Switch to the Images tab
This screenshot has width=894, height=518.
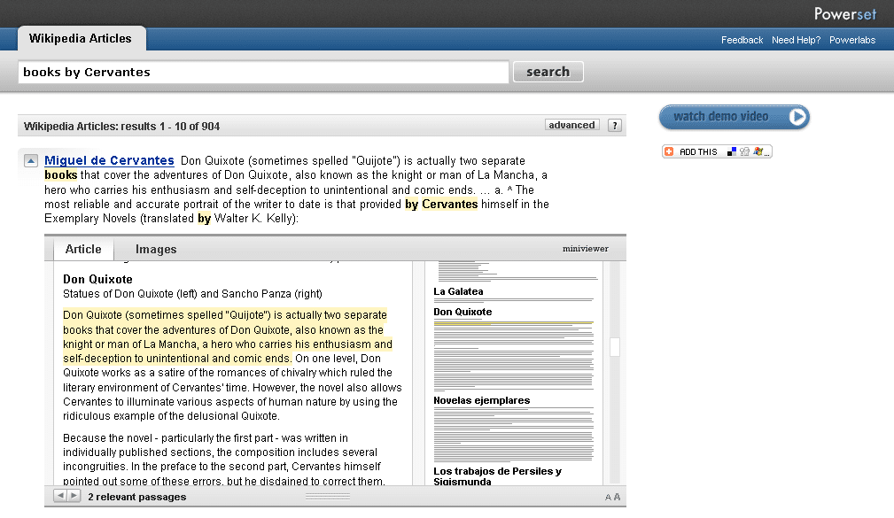(156, 250)
